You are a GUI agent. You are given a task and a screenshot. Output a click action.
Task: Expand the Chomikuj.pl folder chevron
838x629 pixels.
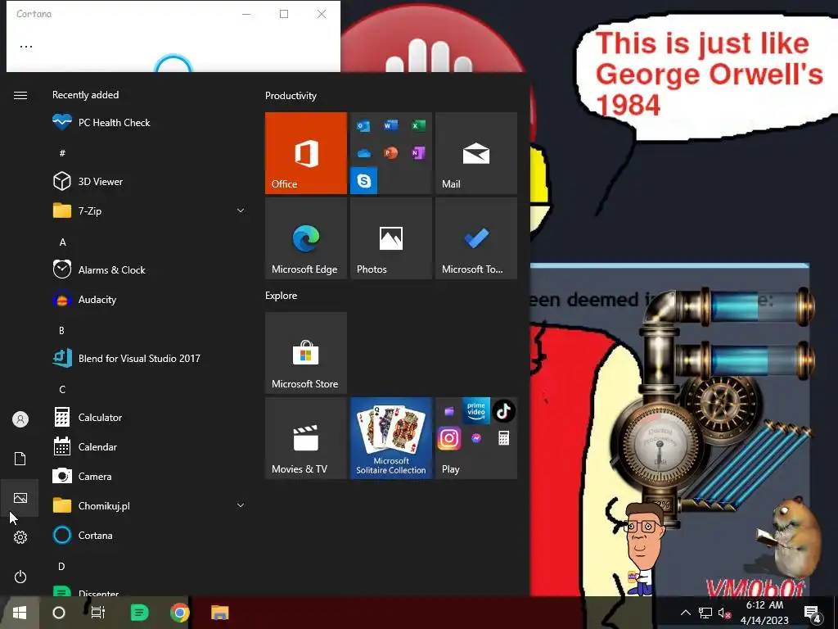point(241,505)
